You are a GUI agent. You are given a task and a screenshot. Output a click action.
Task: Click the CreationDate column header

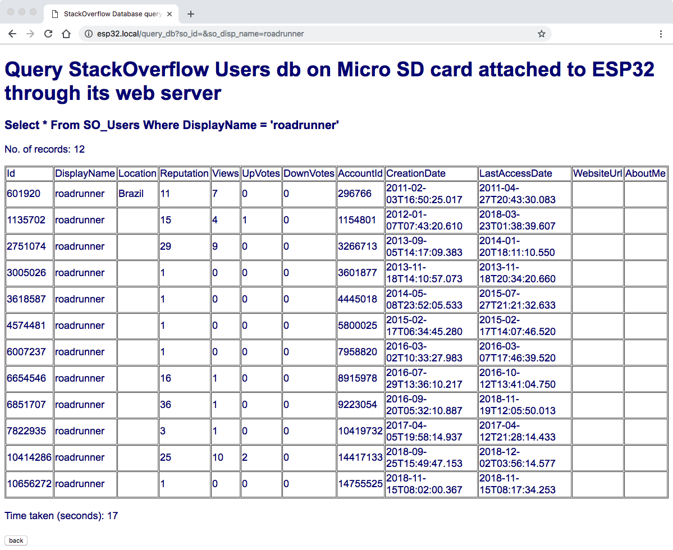tap(415, 173)
